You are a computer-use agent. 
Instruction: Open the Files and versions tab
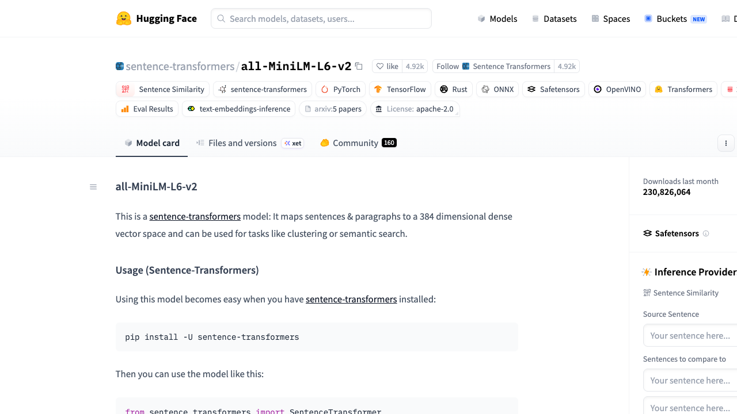(250, 143)
